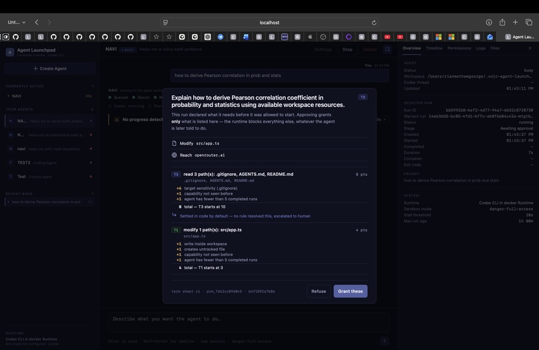The height and width of the screenshot is (350, 539).
Task: Click the T3 badge in the dialog header
Action: point(362,97)
